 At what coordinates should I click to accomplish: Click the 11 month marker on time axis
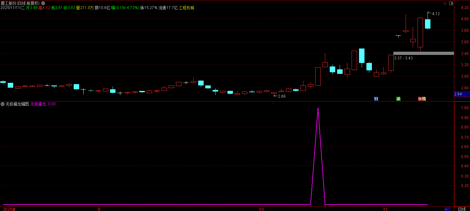[x=386, y=209]
